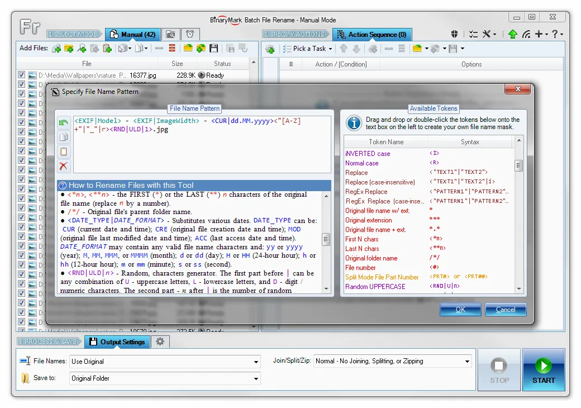This screenshot has width=581, height=408.
Task: Uncheck the 16377.jpg file checkbox
Action: [21, 75]
